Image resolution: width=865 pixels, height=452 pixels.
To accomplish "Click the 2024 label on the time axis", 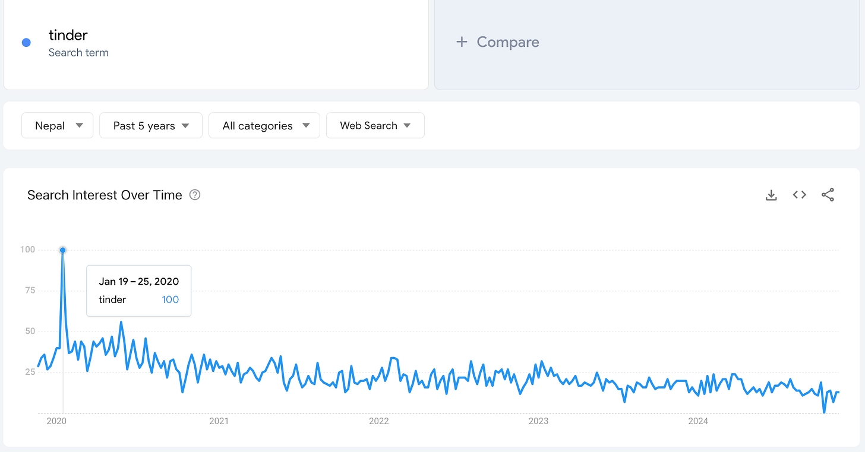I will click(x=698, y=421).
